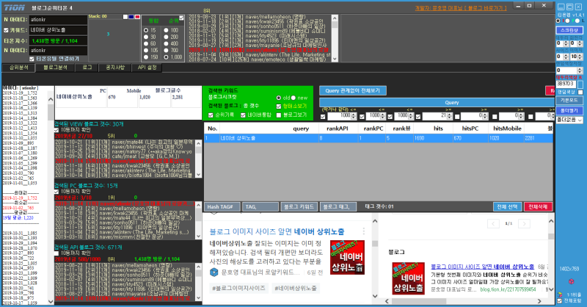This screenshot has height=307, width=587.
Task: Click the #블로그이미지사이즈 hashtag
Action: 238,288
